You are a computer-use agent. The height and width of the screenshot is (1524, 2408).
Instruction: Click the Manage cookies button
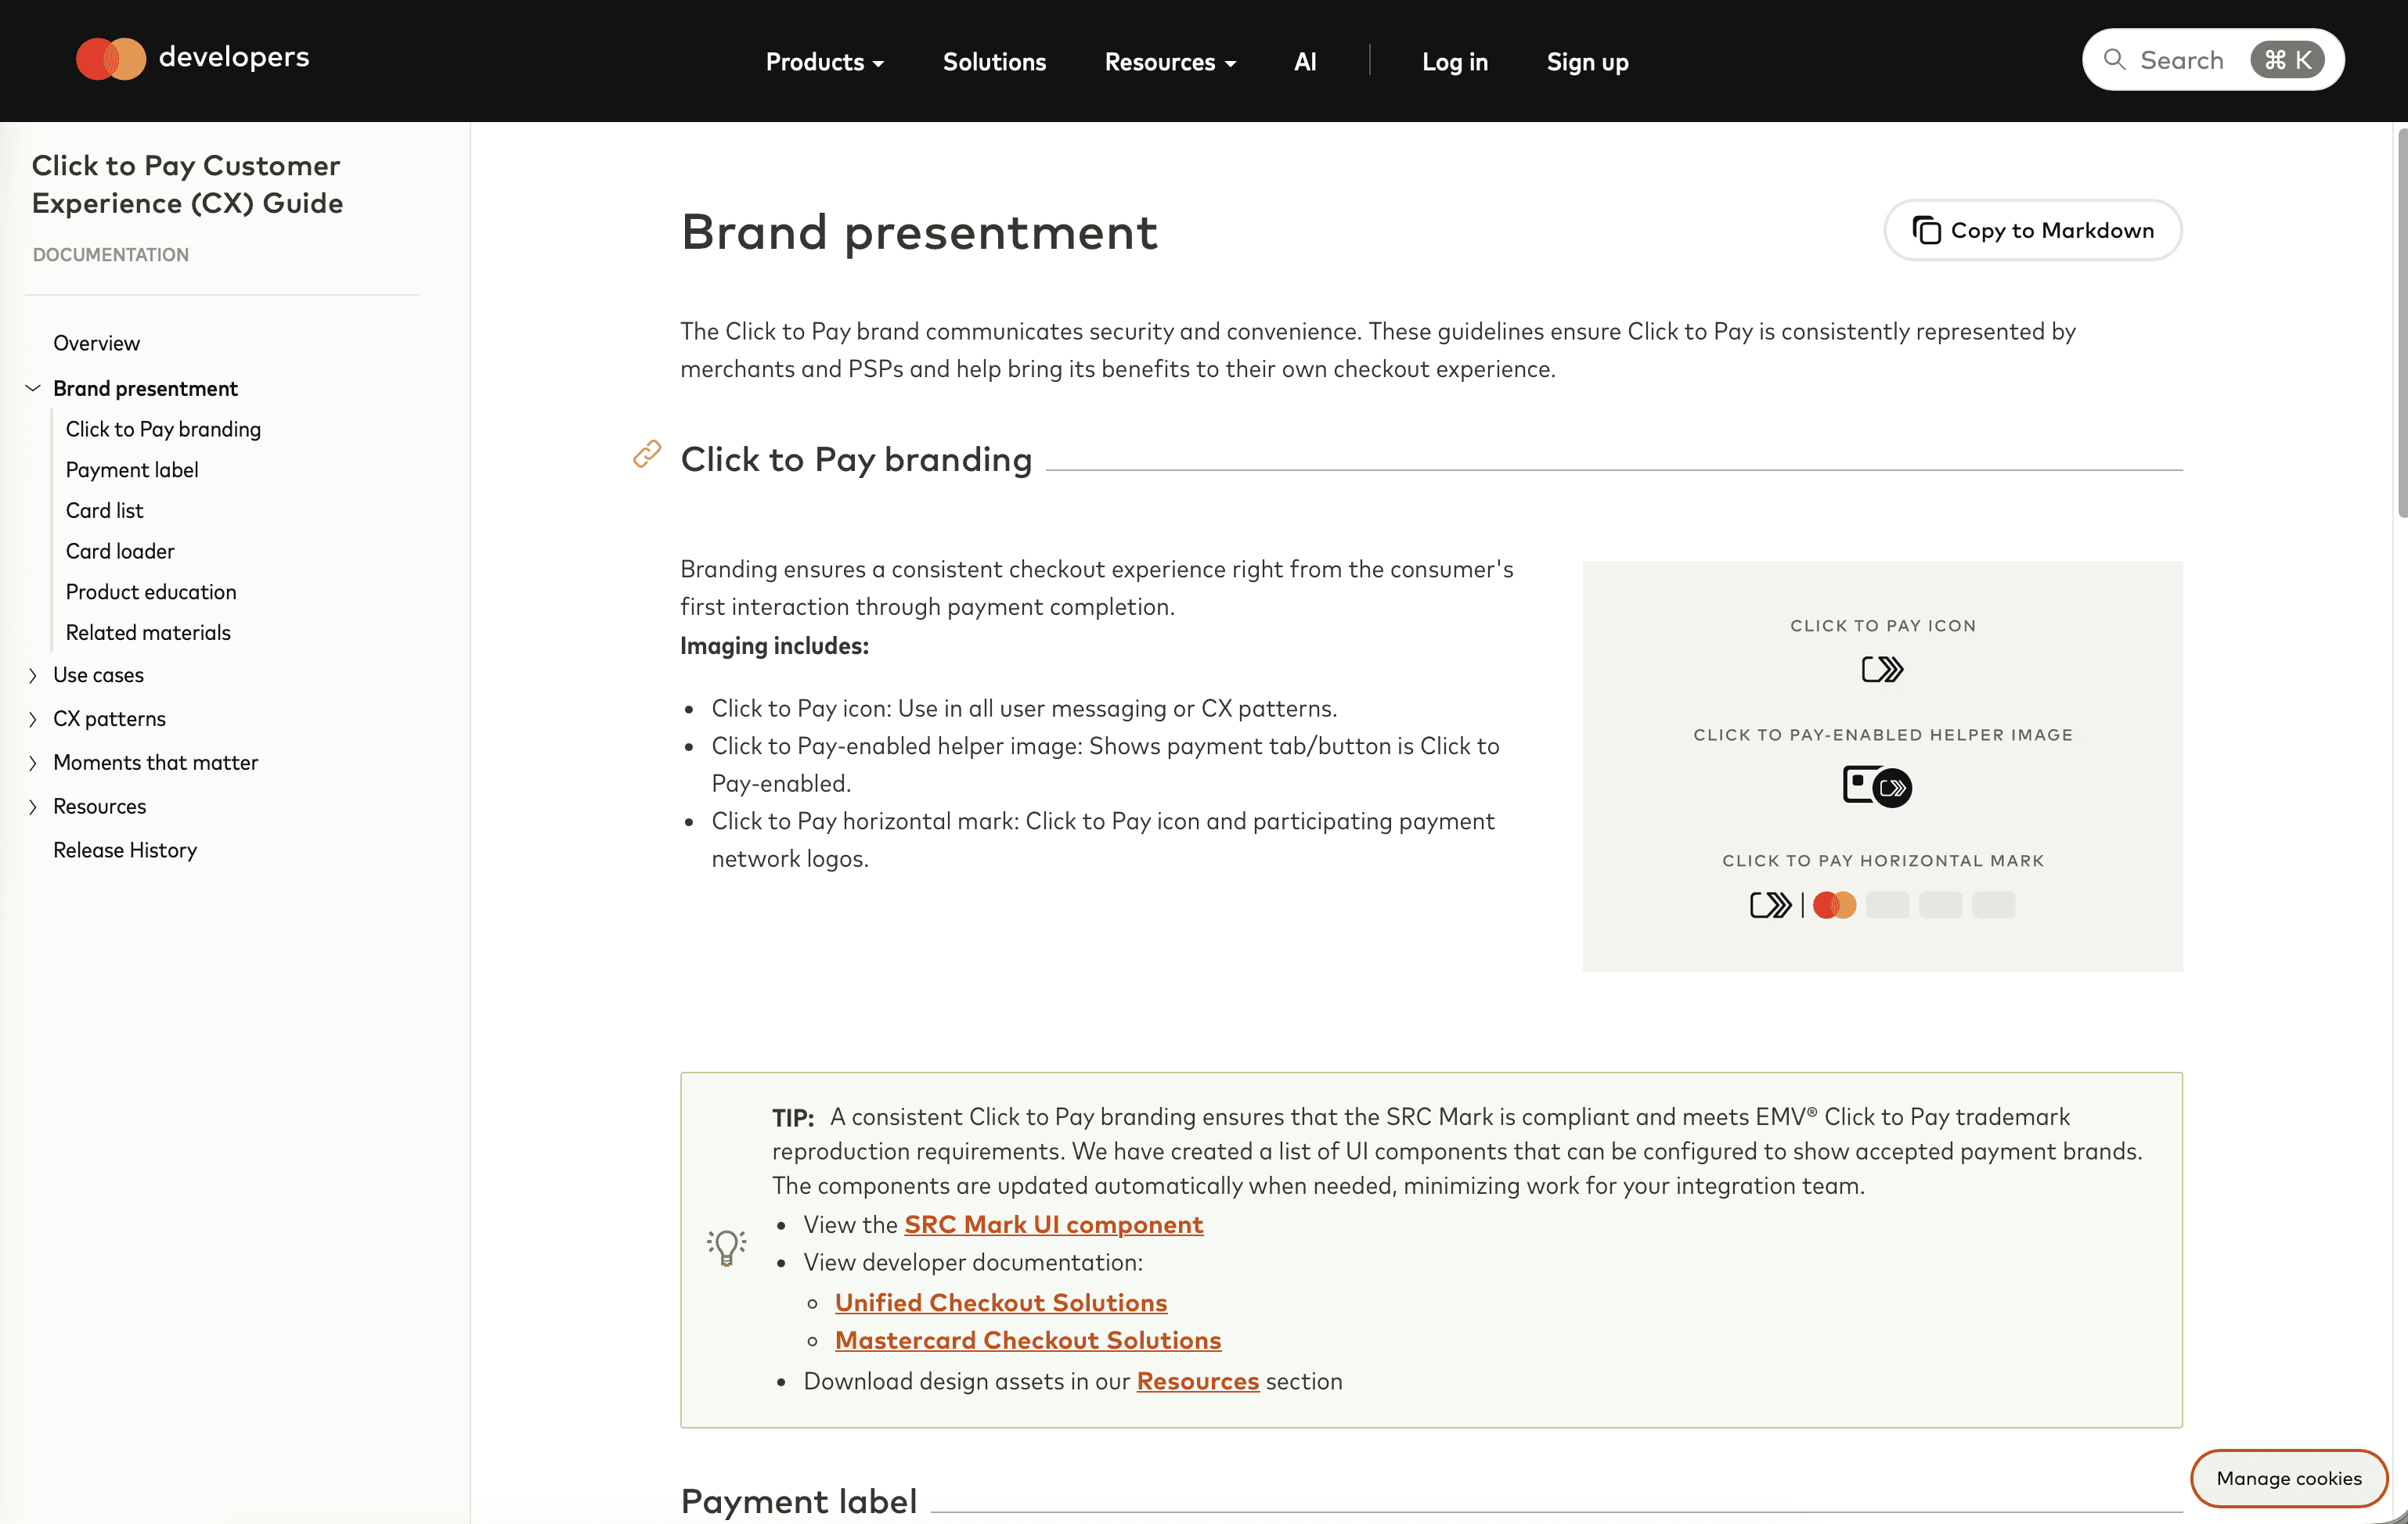(2288, 1478)
